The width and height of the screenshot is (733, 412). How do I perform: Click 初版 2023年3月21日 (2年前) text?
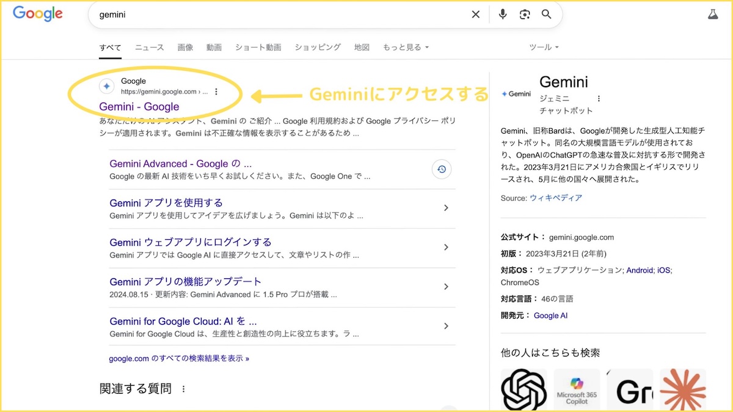coord(553,253)
